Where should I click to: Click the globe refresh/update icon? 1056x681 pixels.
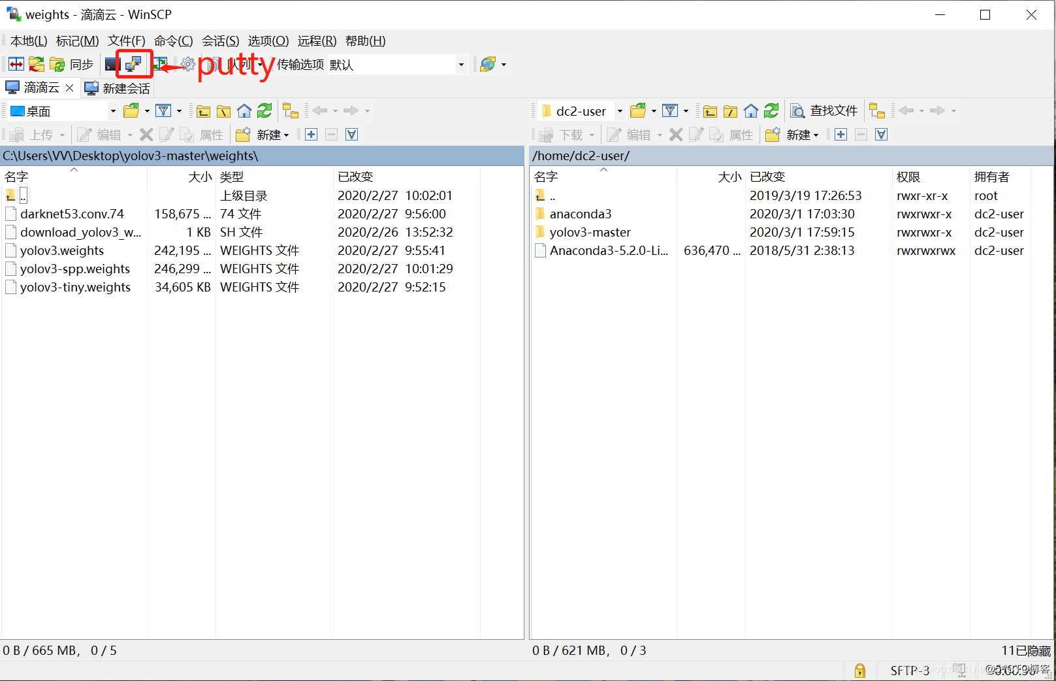pos(488,64)
